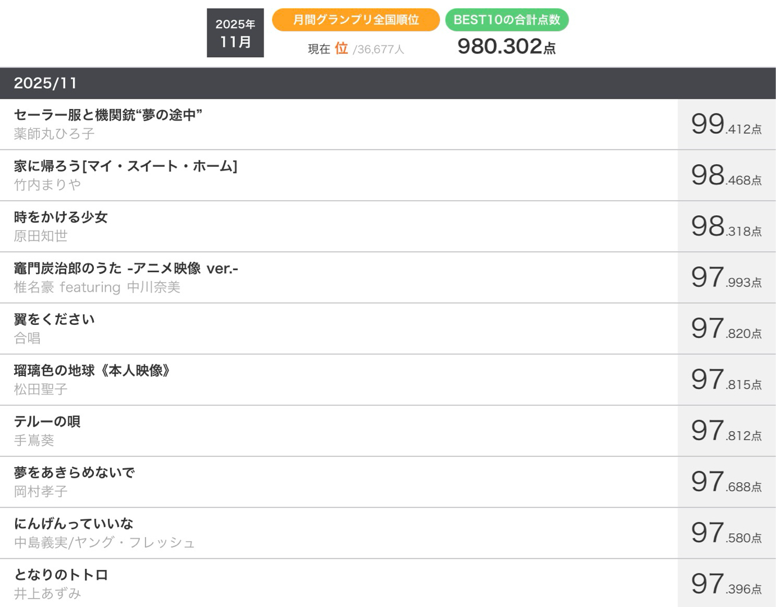Open the song 夢をあきらめないで

click(74, 473)
